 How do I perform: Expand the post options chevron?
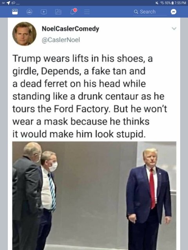[174, 29]
